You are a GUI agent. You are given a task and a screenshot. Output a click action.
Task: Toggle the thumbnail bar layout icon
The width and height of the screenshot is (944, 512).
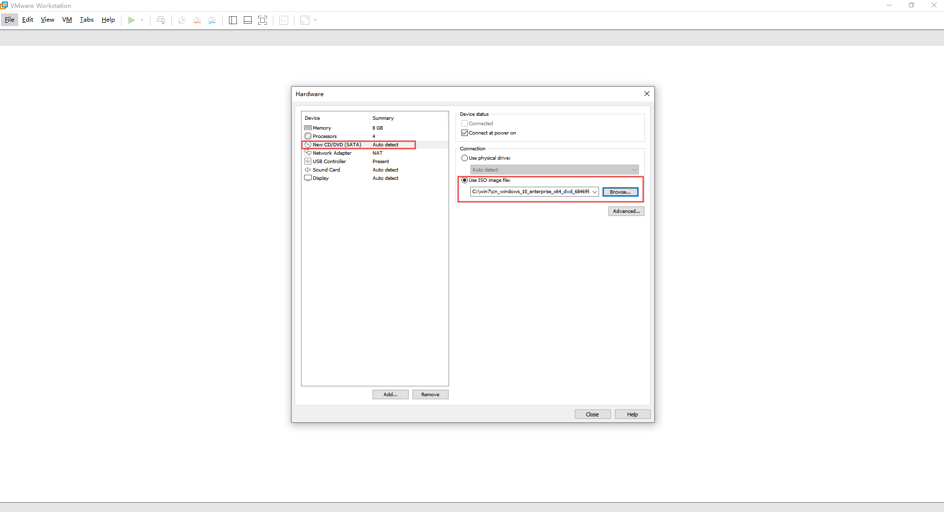248,20
